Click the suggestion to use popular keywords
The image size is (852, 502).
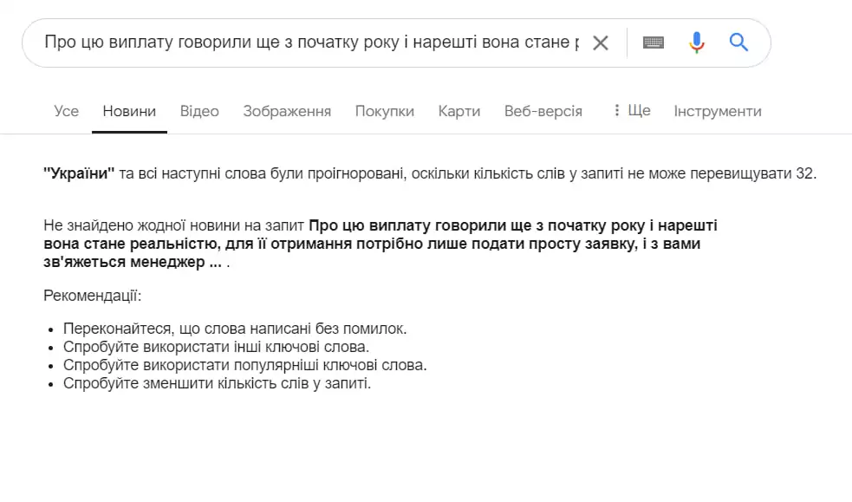tap(245, 365)
